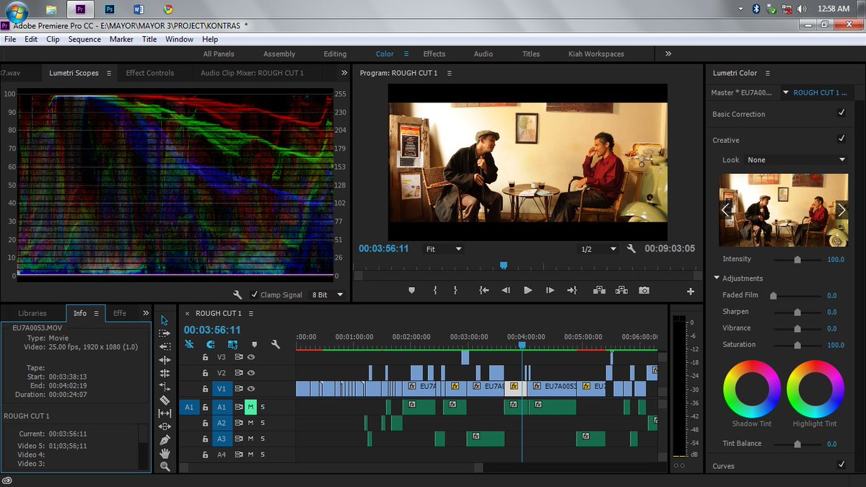Switch to the Effect Controls tab
This screenshot has height=487, width=866.
(x=150, y=73)
